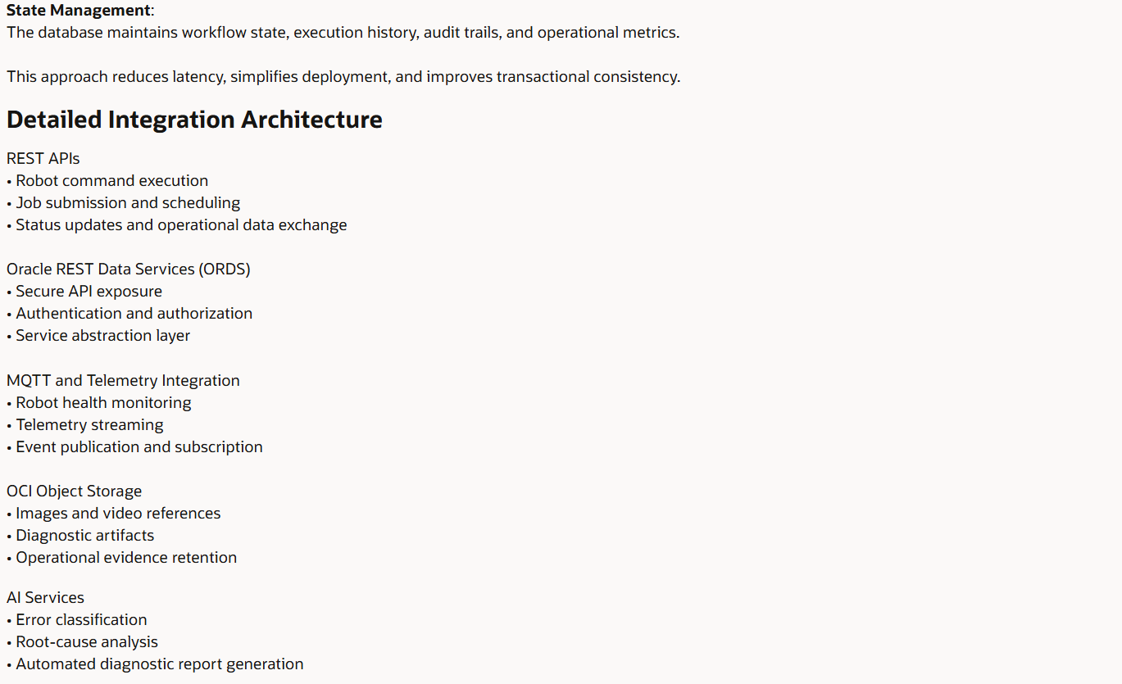Click the Diagnostic artifacts bullet

80,535
